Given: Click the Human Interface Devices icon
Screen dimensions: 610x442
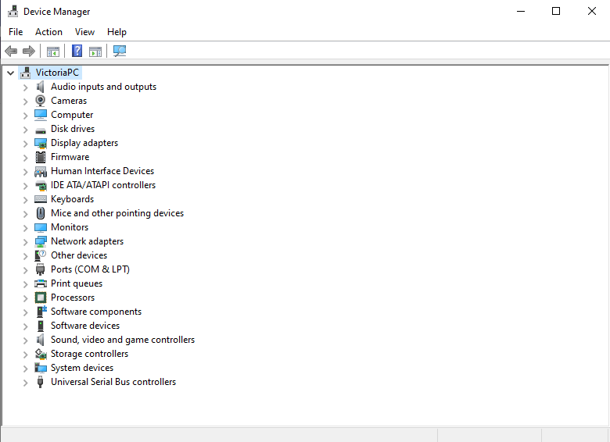Looking at the screenshot, I should click(x=41, y=171).
